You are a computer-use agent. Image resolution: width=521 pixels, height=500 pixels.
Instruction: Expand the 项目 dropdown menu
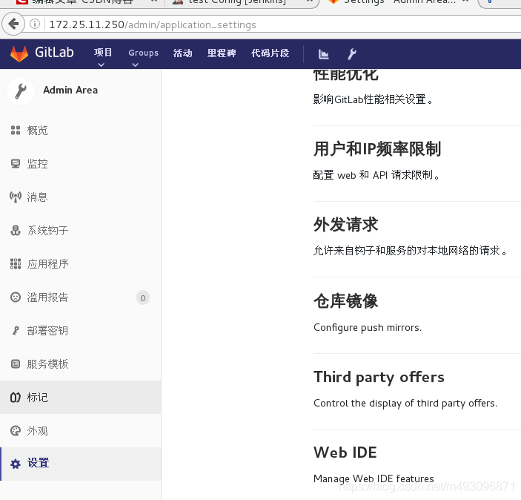(x=103, y=56)
